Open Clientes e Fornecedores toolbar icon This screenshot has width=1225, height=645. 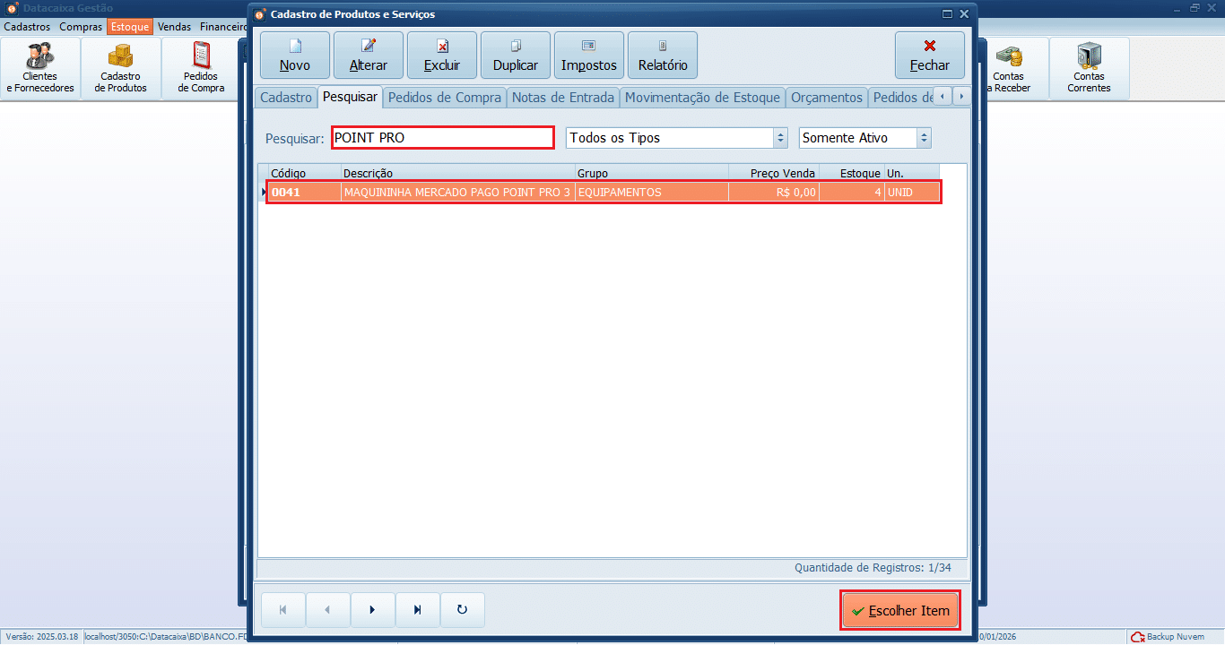tap(40, 68)
